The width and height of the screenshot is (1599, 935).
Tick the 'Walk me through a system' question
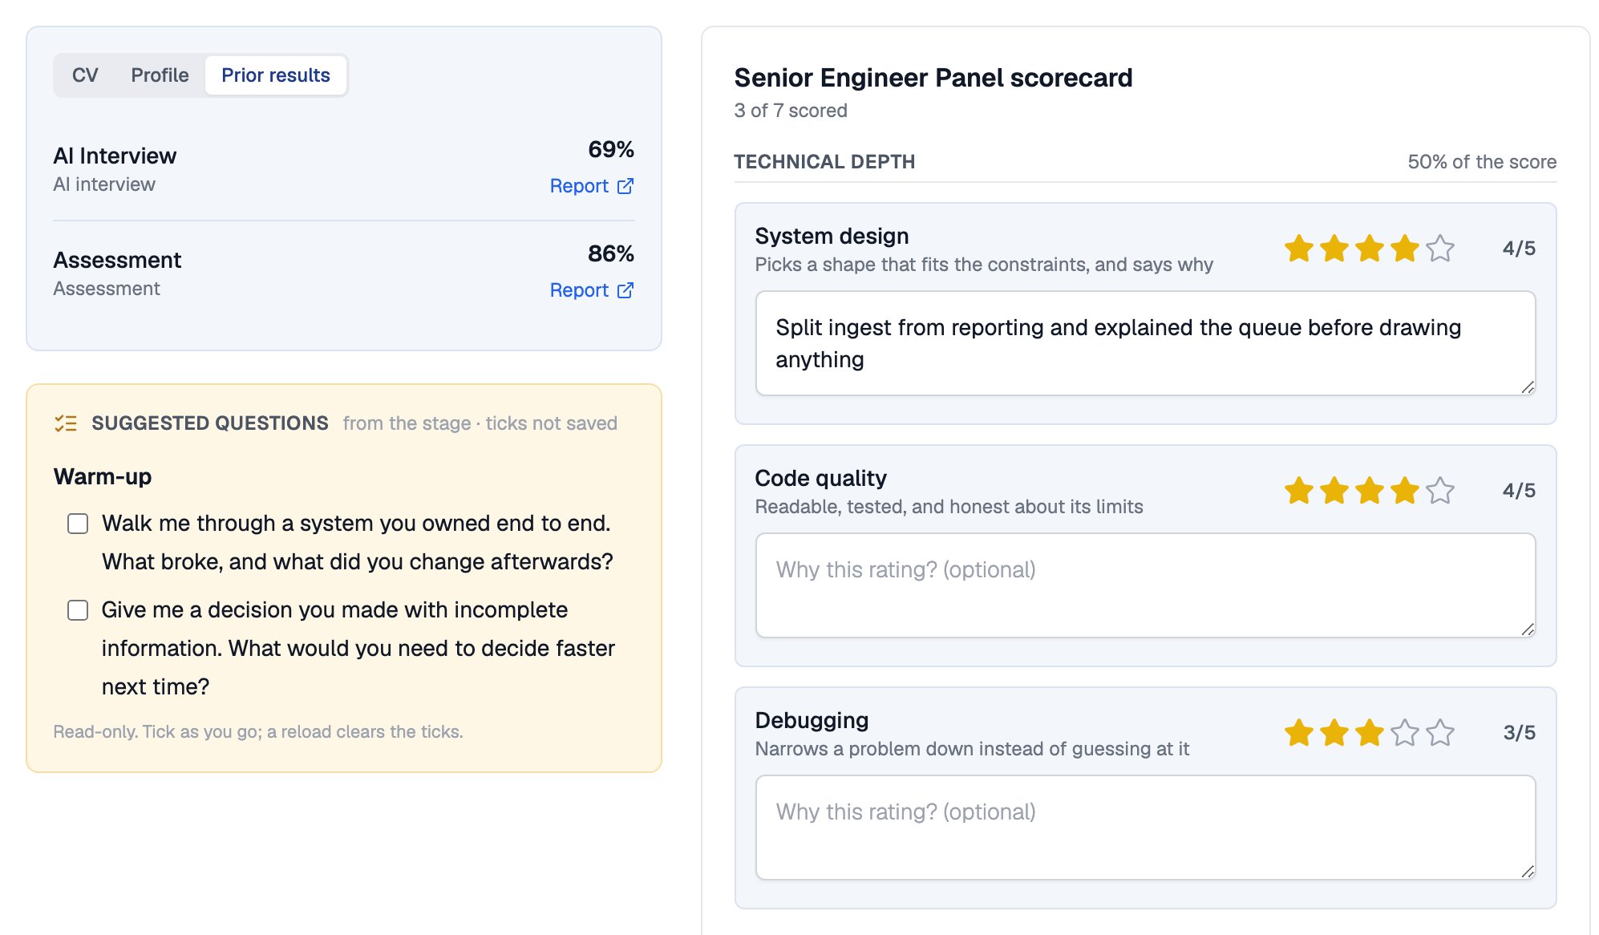click(x=78, y=524)
